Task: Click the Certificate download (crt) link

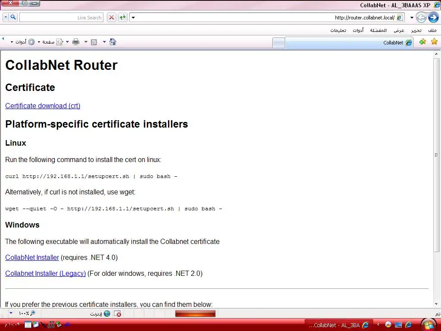Action: point(43,106)
